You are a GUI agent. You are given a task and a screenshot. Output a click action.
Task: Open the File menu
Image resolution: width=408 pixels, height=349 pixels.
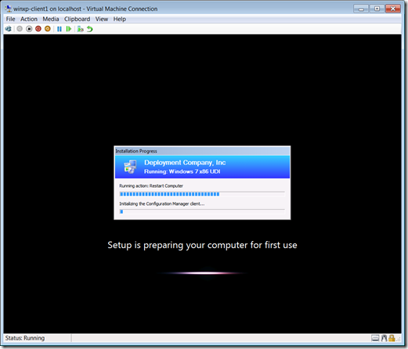click(11, 19)
